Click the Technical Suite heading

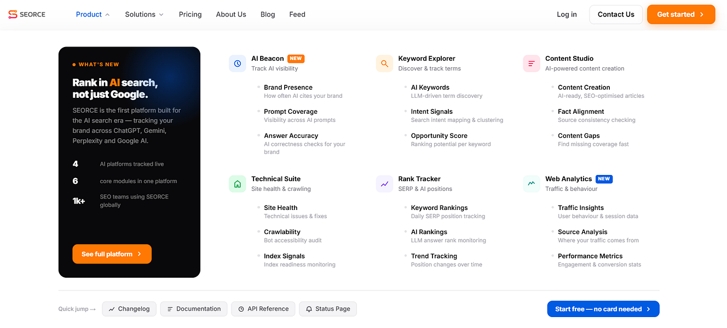coord(276,179)
